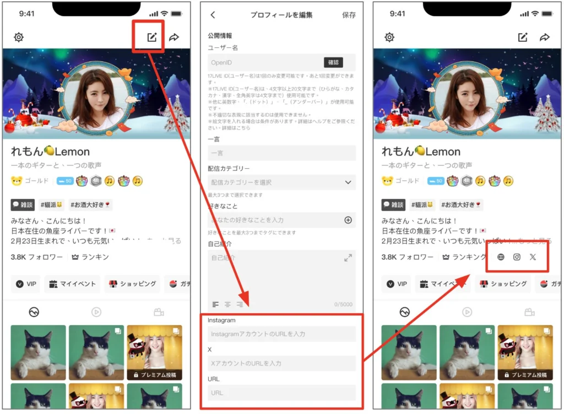Viewport: 564px width, 414px height.
Task: Tap edit profile pencil icon in left phone
Action: click(152, 37)
